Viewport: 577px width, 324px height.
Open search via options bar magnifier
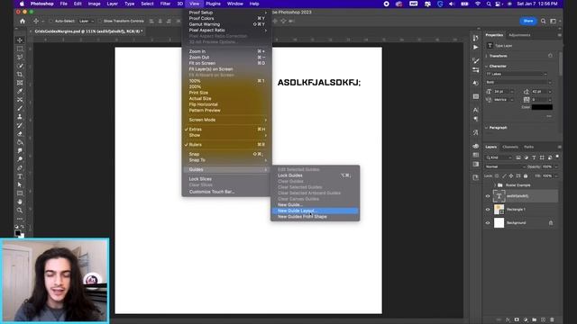tap(543, 22)
